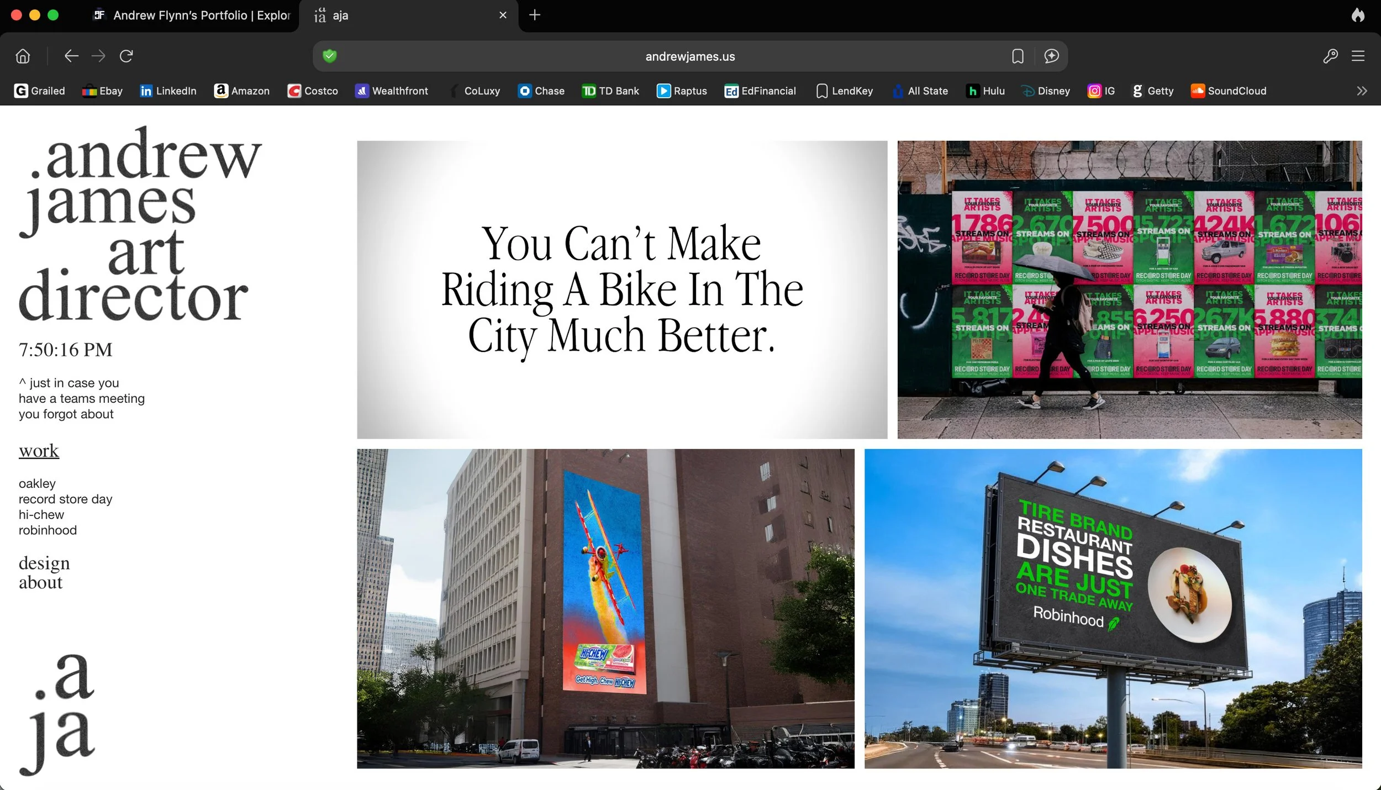The width and height of the screenshot is (1381, 790).
Task: Click the address bar showing andrewjames.us
Action: click(689, 56)
